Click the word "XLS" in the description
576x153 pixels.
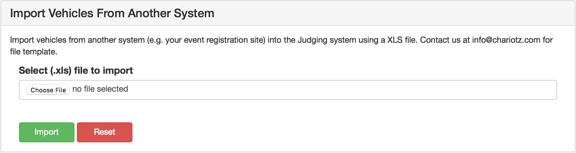[395, 40]
